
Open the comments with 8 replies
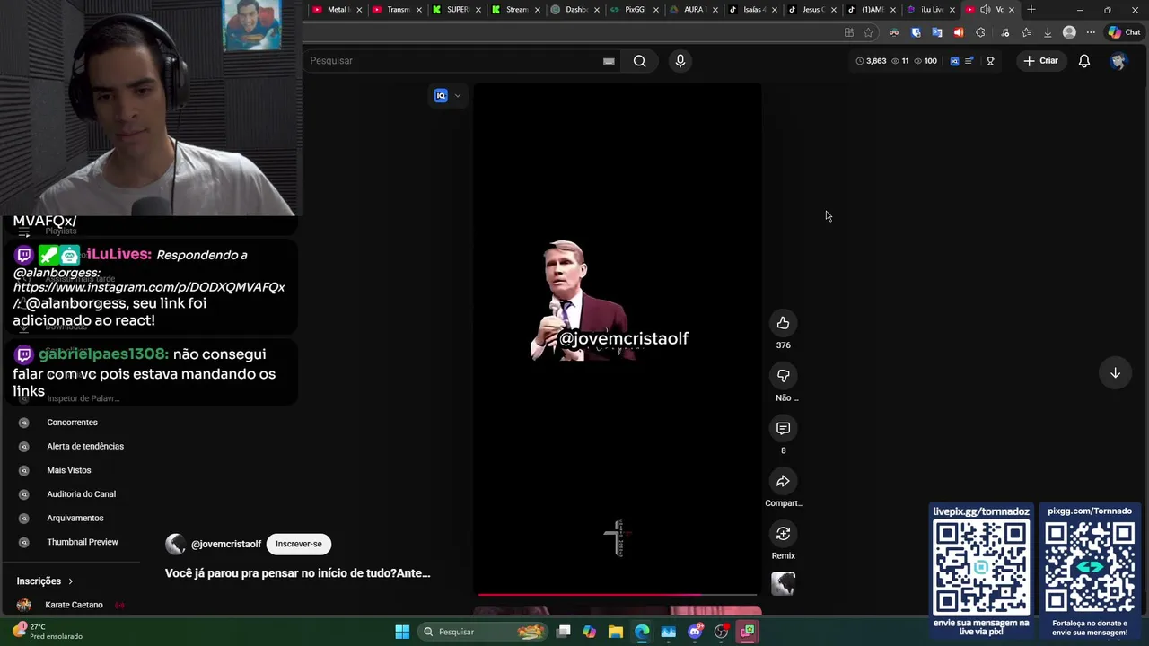[x=783, y=429]
